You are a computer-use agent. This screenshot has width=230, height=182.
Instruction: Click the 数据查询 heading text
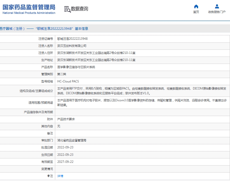coord(79,9)
